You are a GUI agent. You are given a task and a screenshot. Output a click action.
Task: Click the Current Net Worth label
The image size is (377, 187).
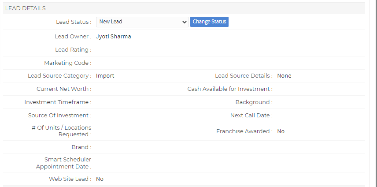click(x=64, y=89)
